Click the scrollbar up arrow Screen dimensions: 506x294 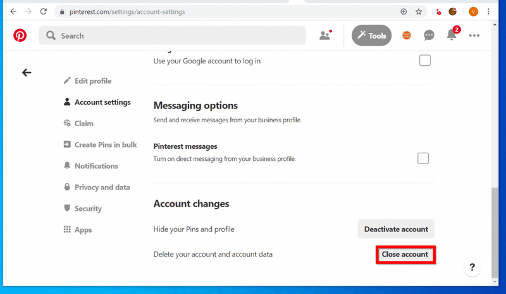(x=495, y=24)
